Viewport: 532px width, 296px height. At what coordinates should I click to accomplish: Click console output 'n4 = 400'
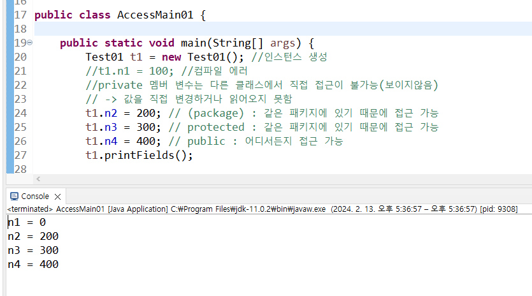point(33,264)
